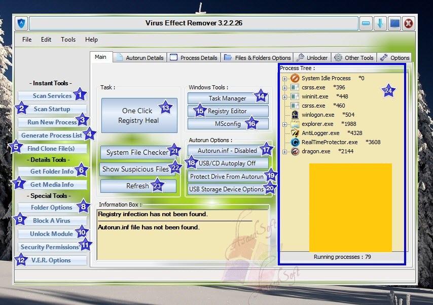Expand the dragon.exe tree node
The height and width of the screenshot is (305, 433).
tap(284, 152)
